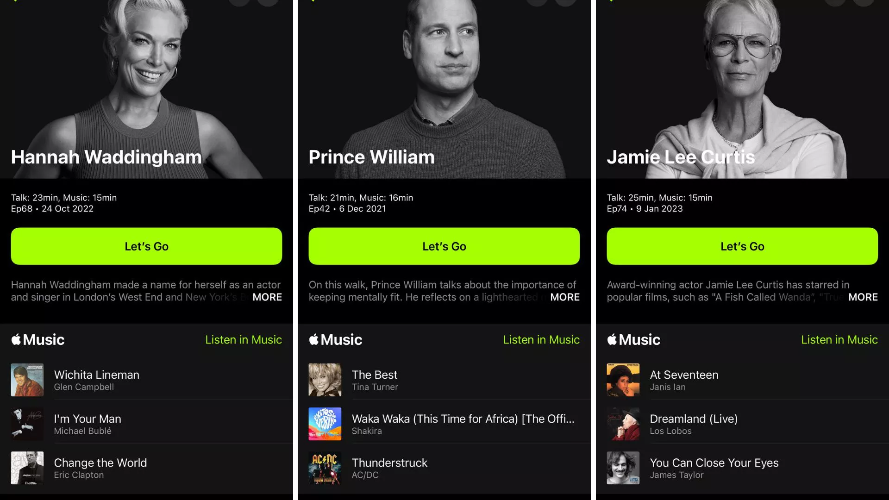Screen dimensions: 889x500
Task: Expand Prince William description with MORE
Action: [x=565, y=297]
